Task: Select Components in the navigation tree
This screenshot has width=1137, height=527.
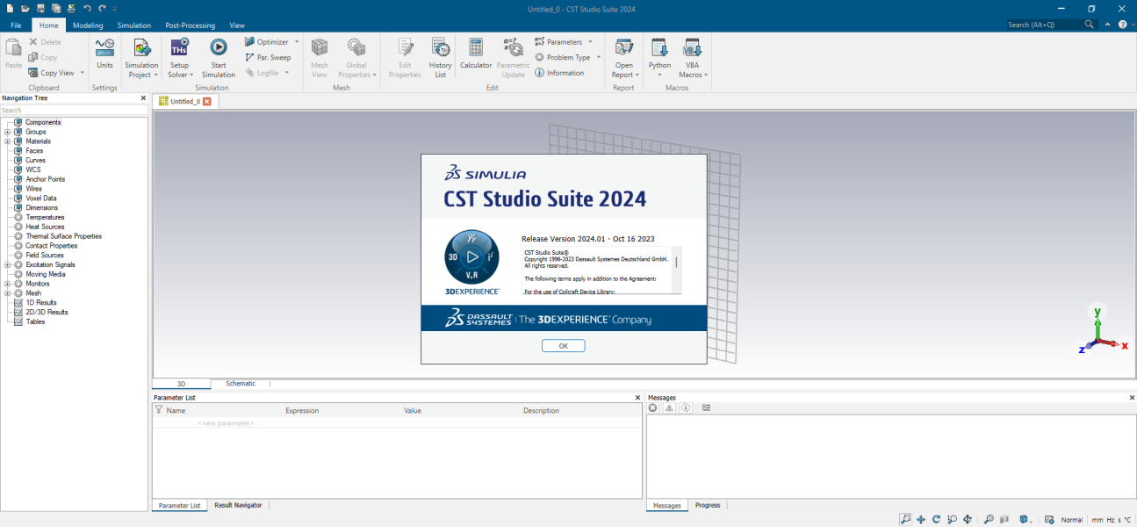Action: pos(43,122)
